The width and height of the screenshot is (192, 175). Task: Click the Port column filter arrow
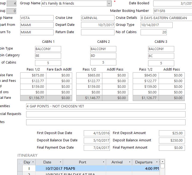click(x=103, y=162)
